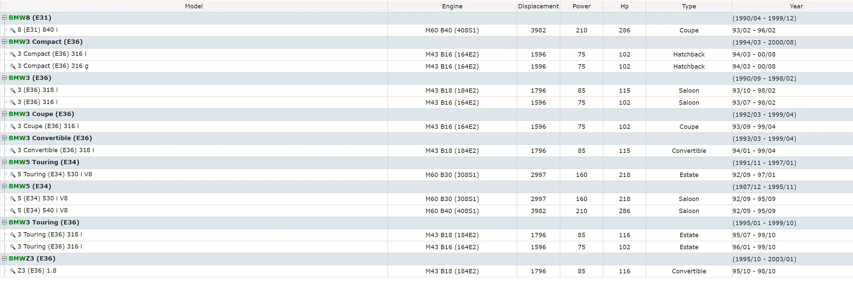This screenshot has width=853, height=285.
Task: Click magnifier icon beside Z3 (E36) 1.8
Action: pos(13,271)
